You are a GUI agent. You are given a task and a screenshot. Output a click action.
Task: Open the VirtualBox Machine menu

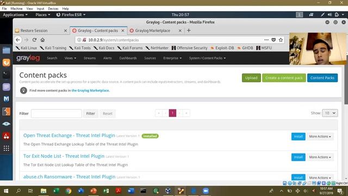click(16, 9)
